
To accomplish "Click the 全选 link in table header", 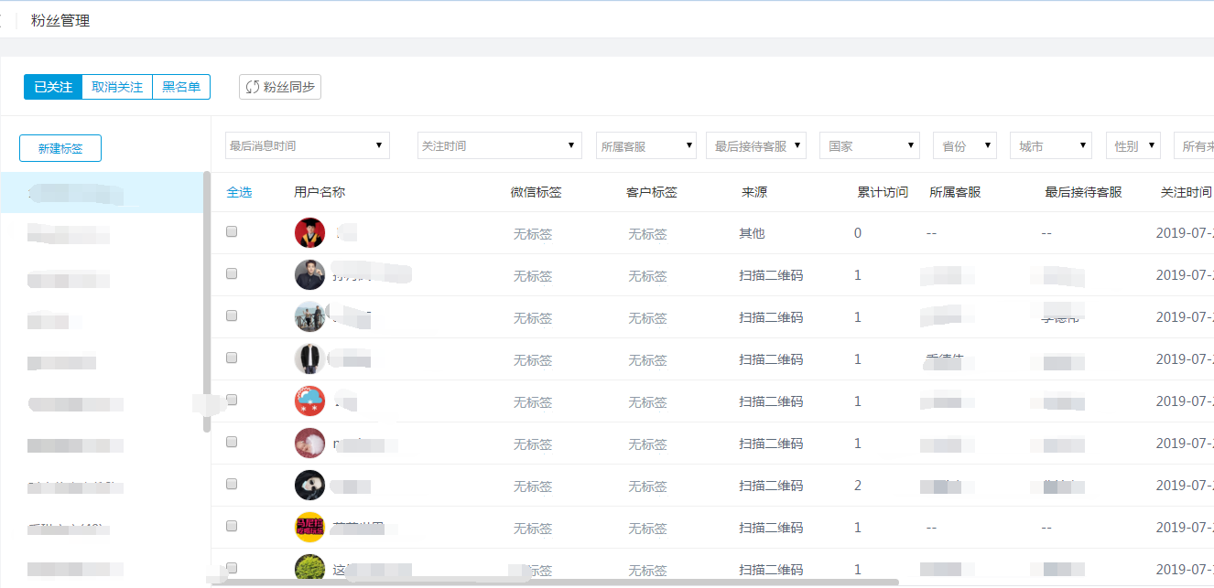I will tap(239, 192).
